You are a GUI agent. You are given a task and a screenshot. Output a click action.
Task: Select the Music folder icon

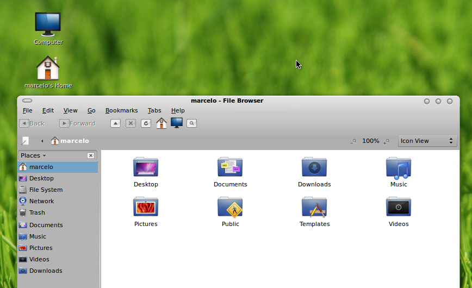pyautogui.click(x=399, y=167)
